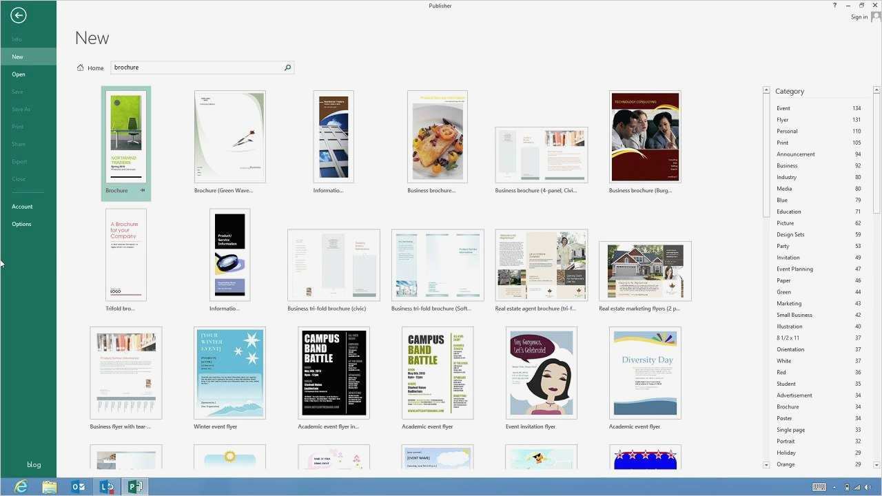Launch Internet Explorer from the taskbar

pyautogui.click(x=21, y=486)
